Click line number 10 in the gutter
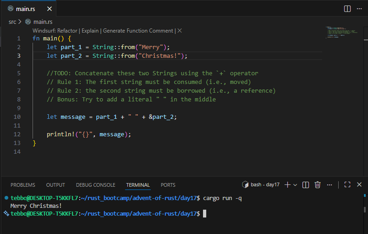This screenshot has height=234, width=368. (x=17, y=117)
